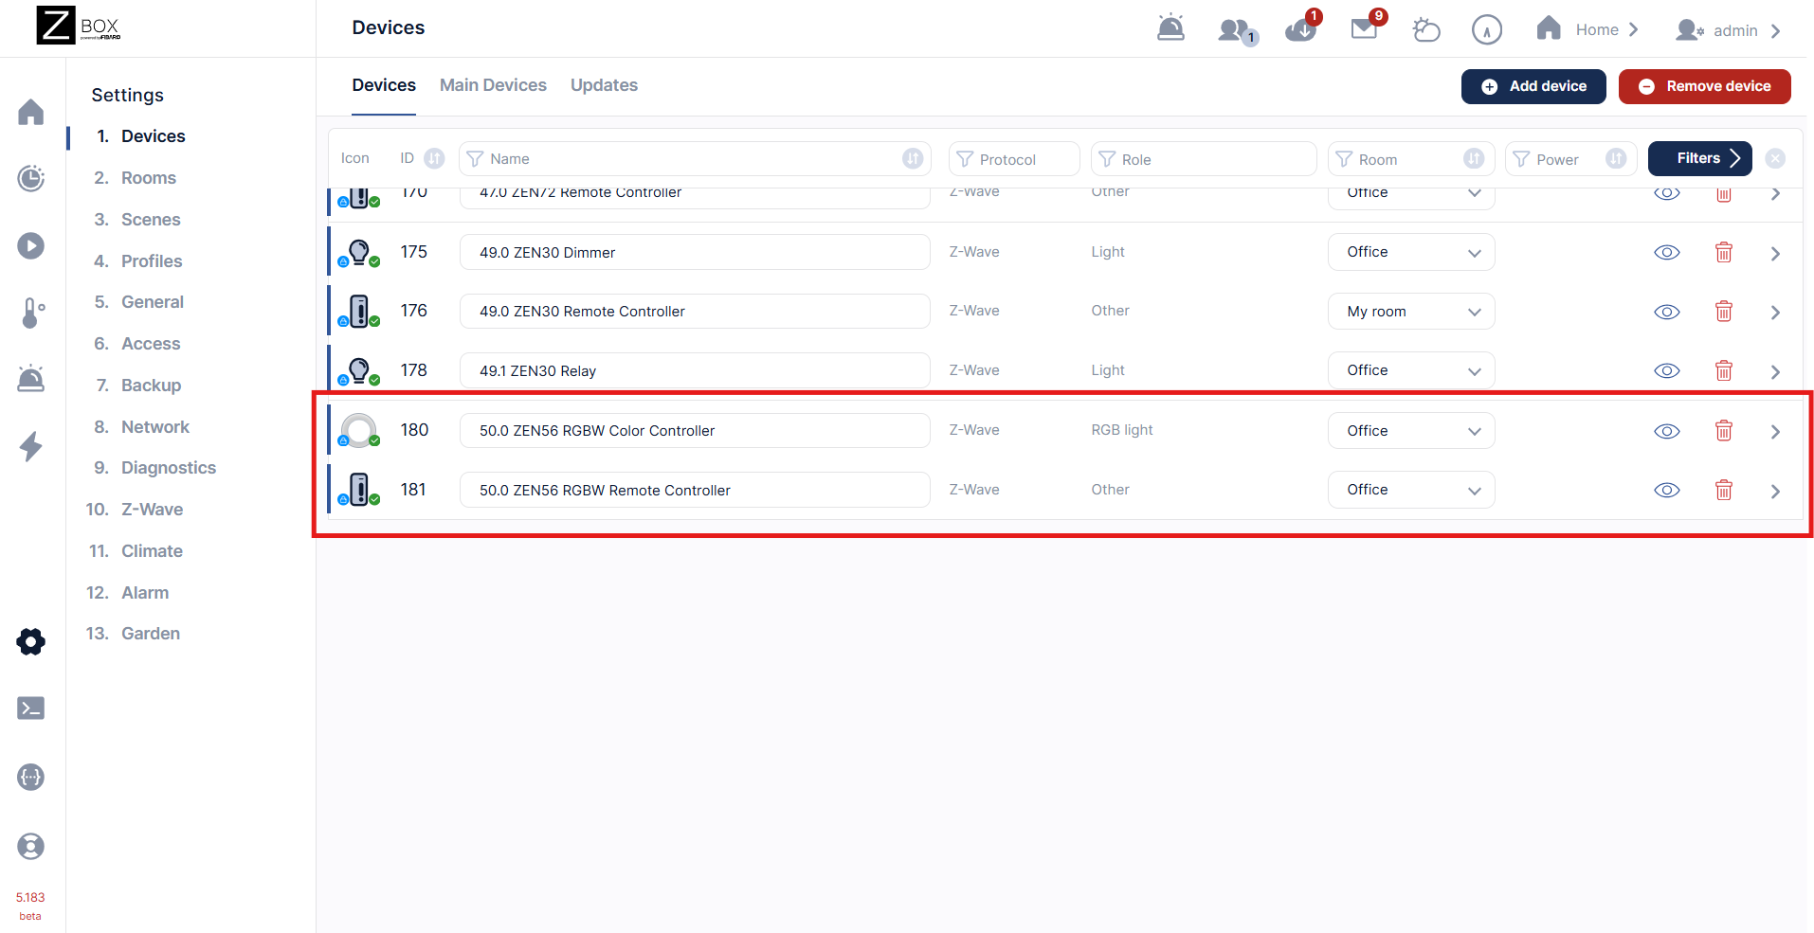This screenshot has width=1814, height=933.
Task: Expand details of device 176 row
Action: [x=1775, y=313]
